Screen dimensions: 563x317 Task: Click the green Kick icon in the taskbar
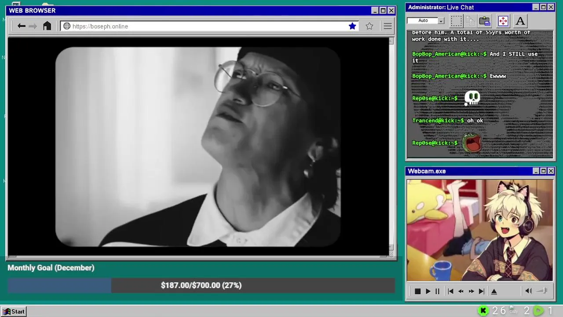click(x=483, y=311)
